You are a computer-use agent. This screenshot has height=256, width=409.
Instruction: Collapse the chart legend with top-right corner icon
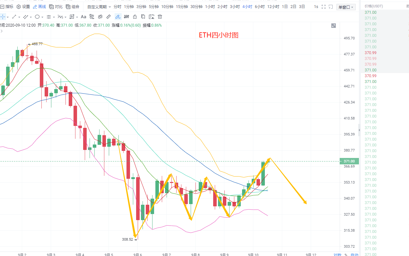(x=334, y=26)
